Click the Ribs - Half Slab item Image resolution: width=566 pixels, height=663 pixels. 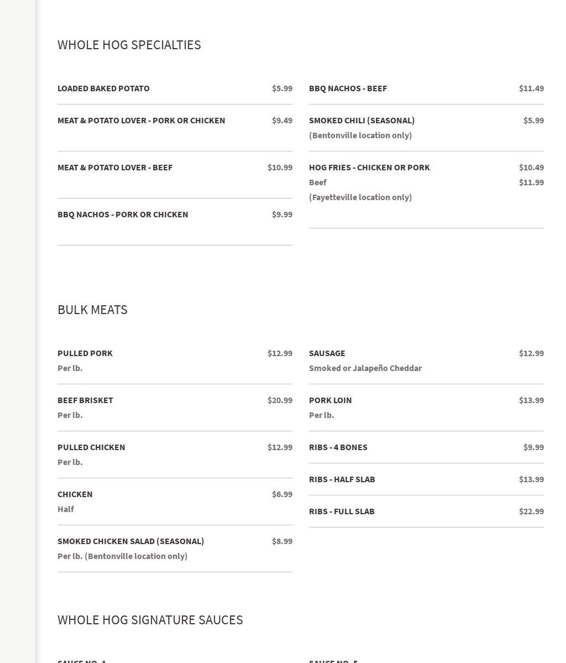pyautogui.click(x=342, y=479)
